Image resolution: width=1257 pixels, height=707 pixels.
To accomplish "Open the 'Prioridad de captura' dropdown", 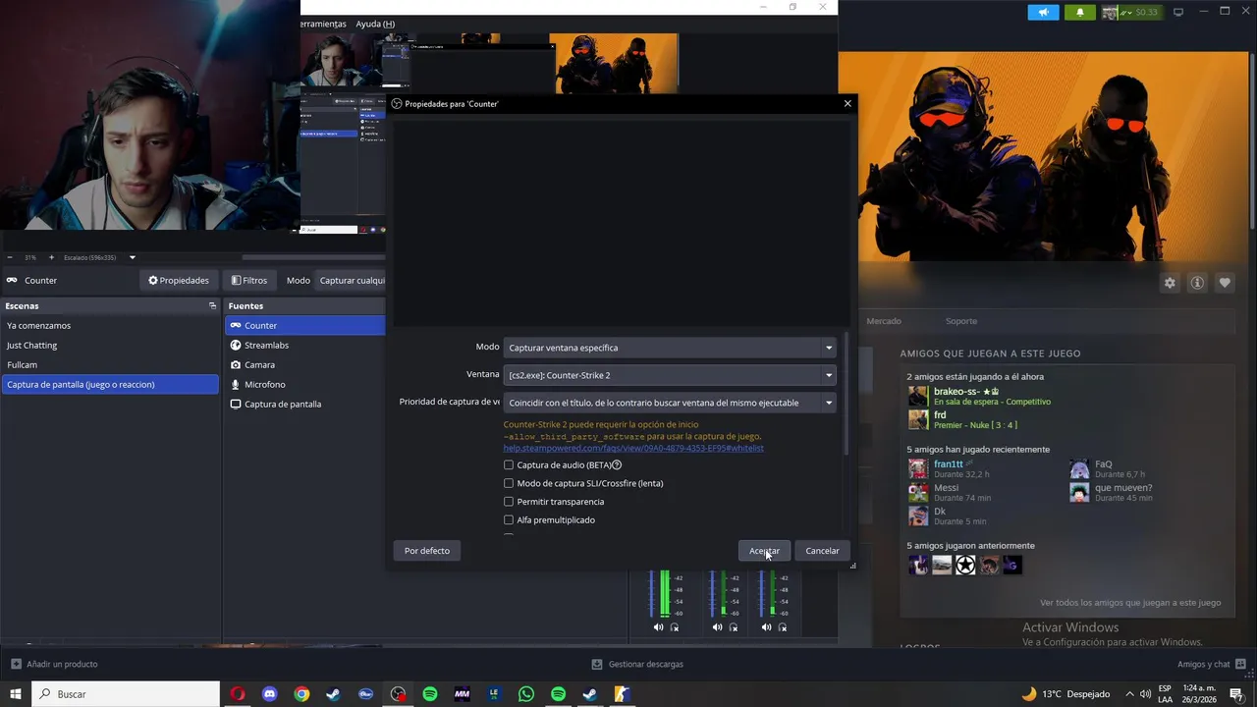I will (670, 403).
